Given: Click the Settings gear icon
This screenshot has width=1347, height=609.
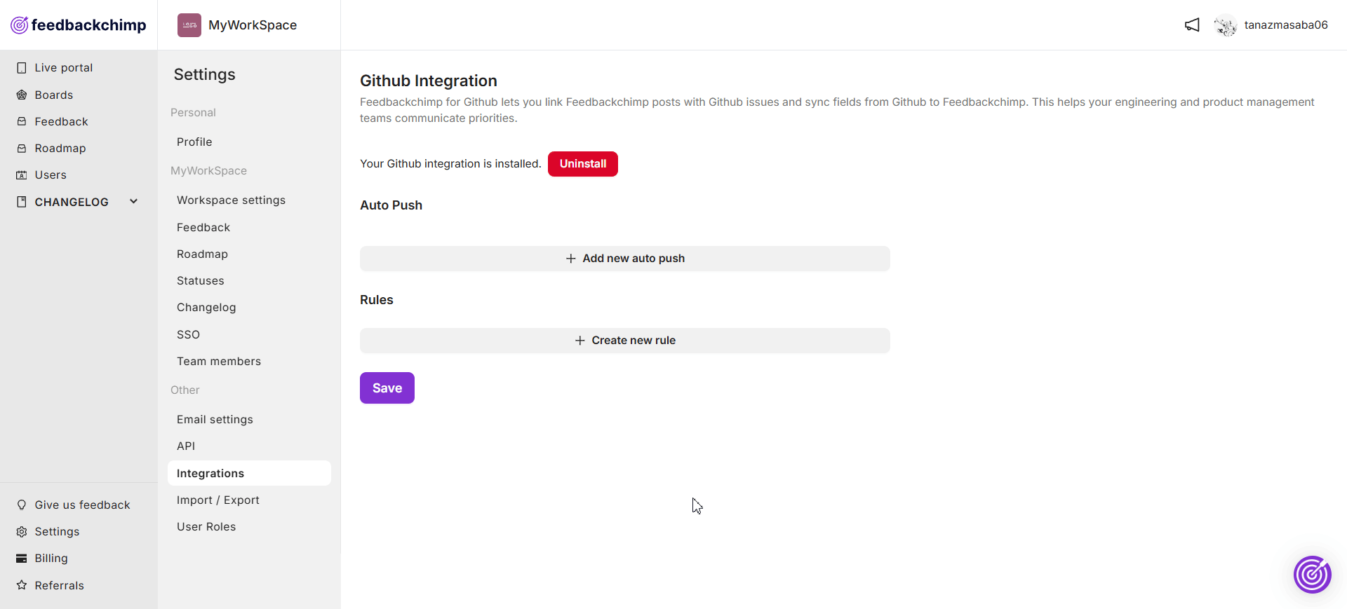Looking at the screenshot, I should tap(22, 532).
